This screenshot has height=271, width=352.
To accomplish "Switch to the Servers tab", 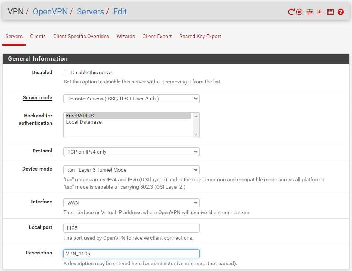I will pos(14,36).
